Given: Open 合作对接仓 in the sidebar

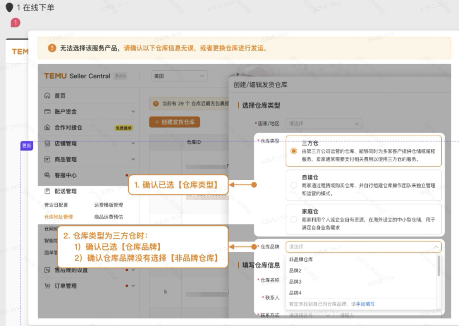Looking at the screenshot, I should pos(68,128).
